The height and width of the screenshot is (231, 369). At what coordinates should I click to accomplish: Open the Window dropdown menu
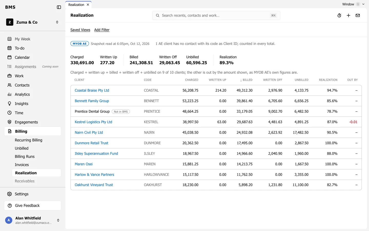(353, 4)
